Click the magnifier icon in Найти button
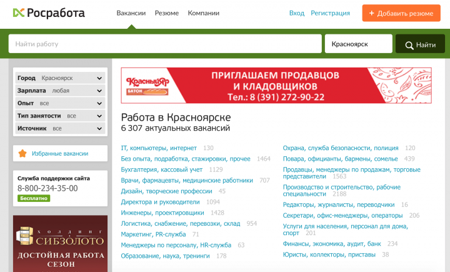The width and height of the screenshot is (450, 272). (409, 45)
